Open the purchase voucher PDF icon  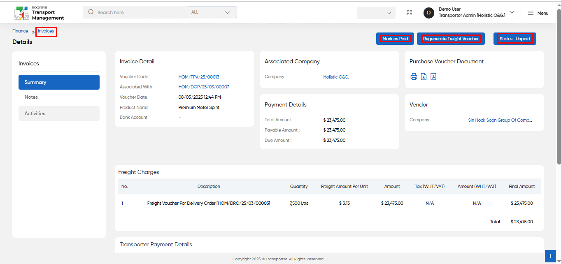point(433,76)
